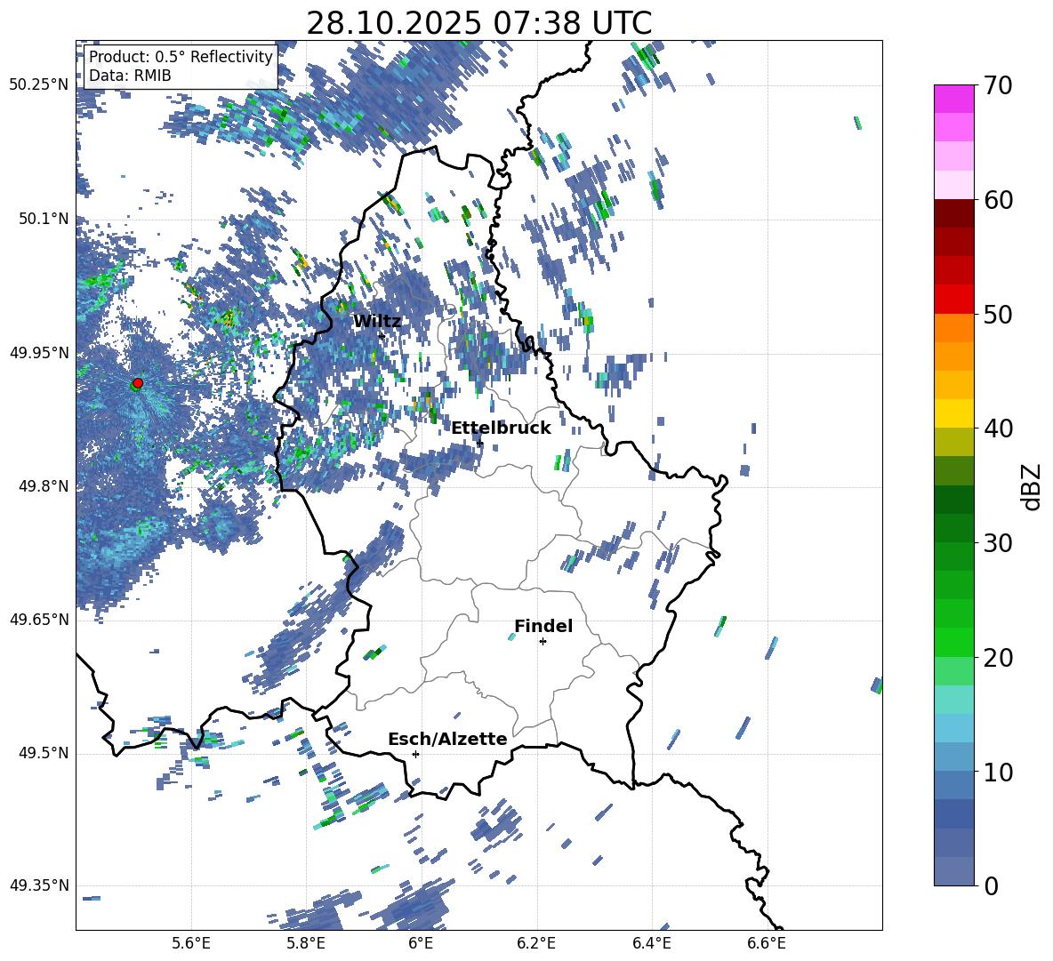Click the Findel city label
Image resolution: width=1053 pixels, height=961 pixels.
pyautogui.click(x=543, y=626)
